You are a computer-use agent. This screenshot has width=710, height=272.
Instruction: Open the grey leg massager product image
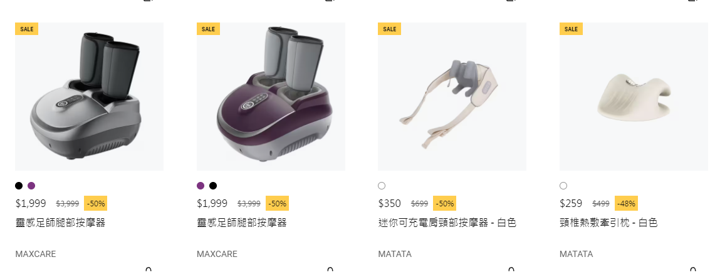[x=89, y=97]
